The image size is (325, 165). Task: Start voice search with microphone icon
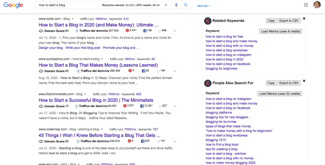(176, 5)
